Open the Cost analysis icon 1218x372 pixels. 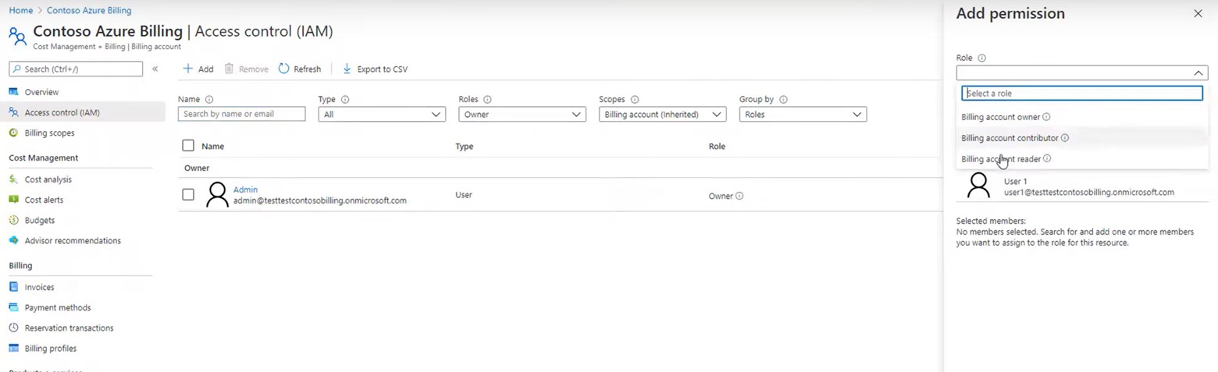13,179
